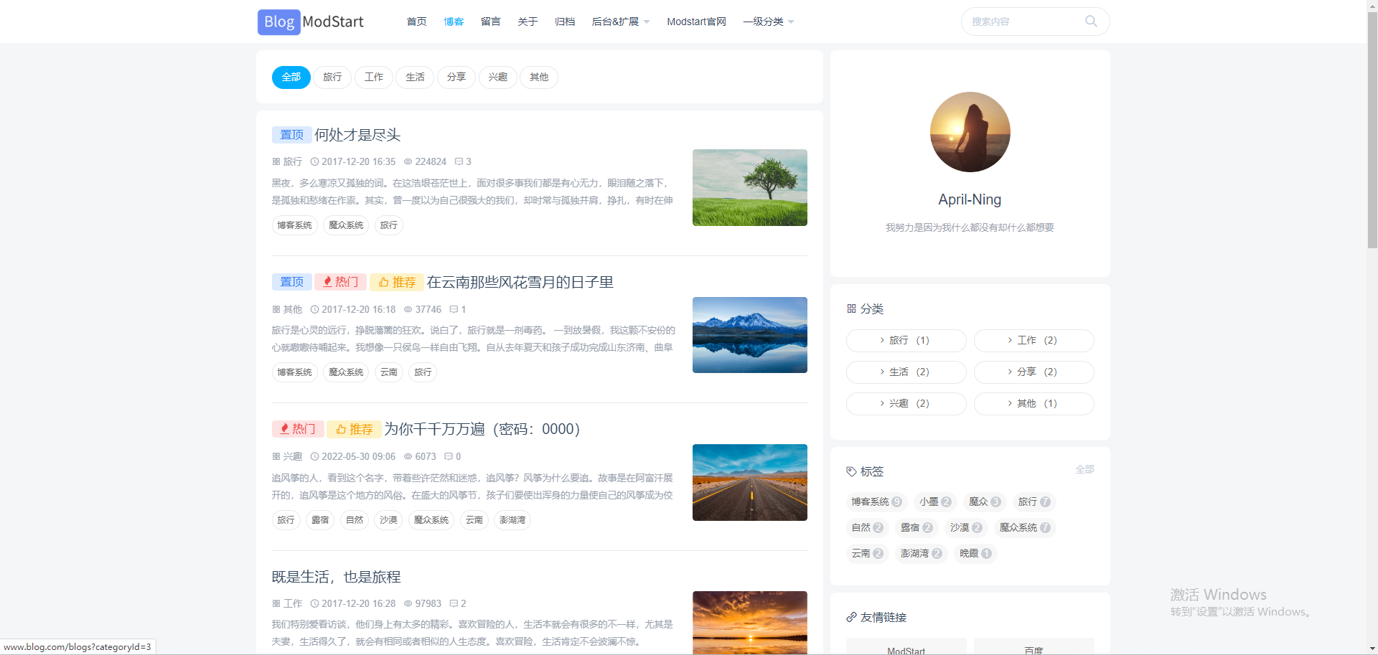Click the scrollbar down arrow
The image size is (1378, 655).
[x=1372, y=649]
